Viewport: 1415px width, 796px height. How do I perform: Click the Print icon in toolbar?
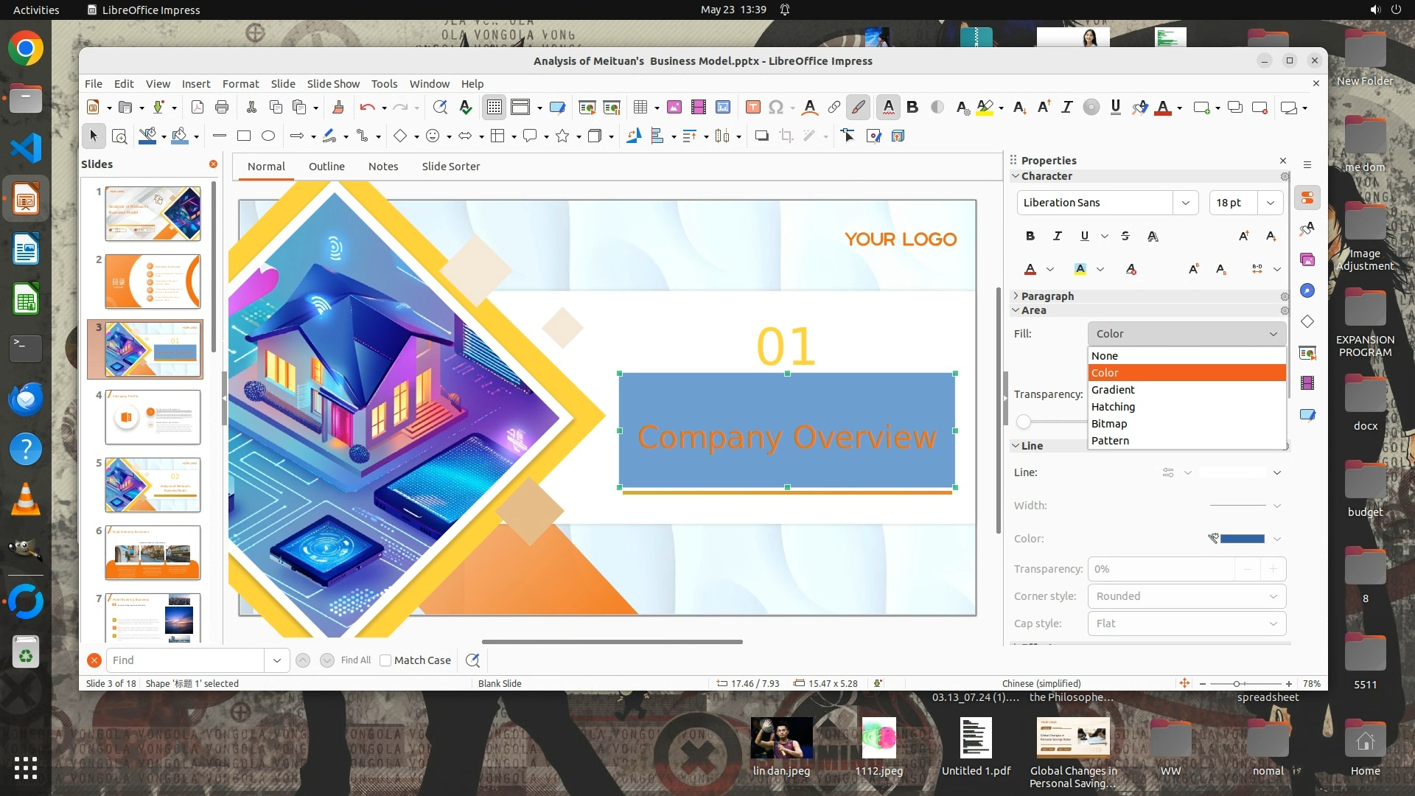[x=222, y=108]
